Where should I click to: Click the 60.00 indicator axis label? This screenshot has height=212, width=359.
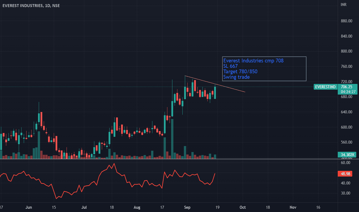tap(346, 163)
